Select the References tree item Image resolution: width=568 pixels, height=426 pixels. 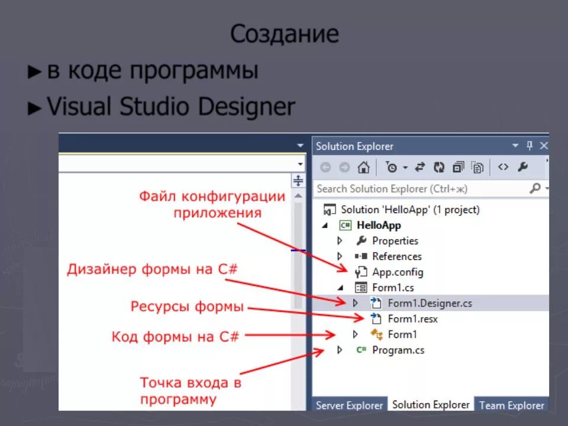tap(397, 256)
